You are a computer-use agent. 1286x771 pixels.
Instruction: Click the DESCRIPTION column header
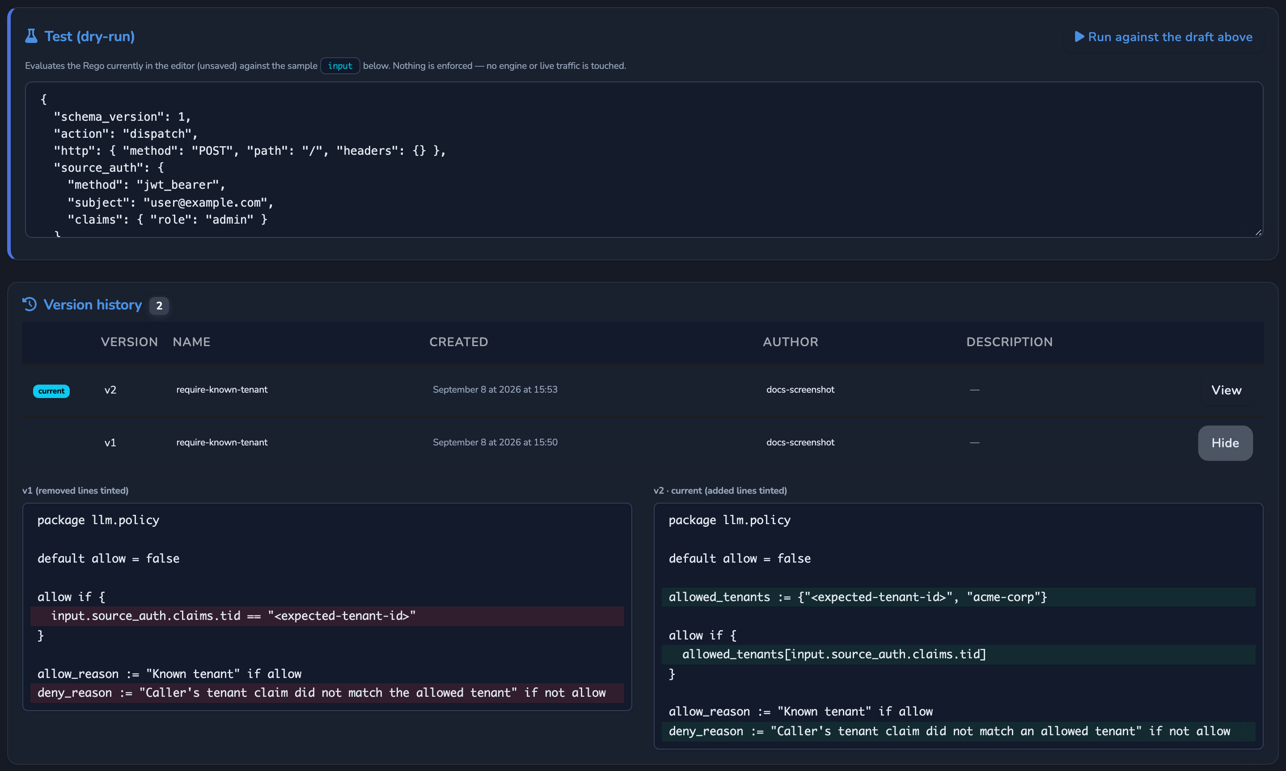pyautogui.click(x=1010, y=342)
